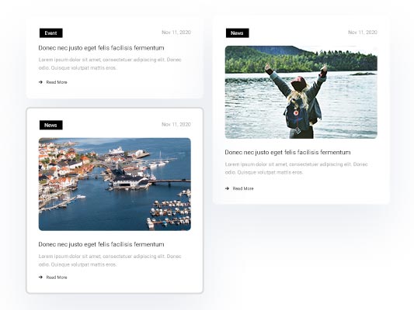Click the arrow icon below the harbor photo
The width and height of the screenshot is (414, 310).
pyautogui.click(x=40, y=277)
